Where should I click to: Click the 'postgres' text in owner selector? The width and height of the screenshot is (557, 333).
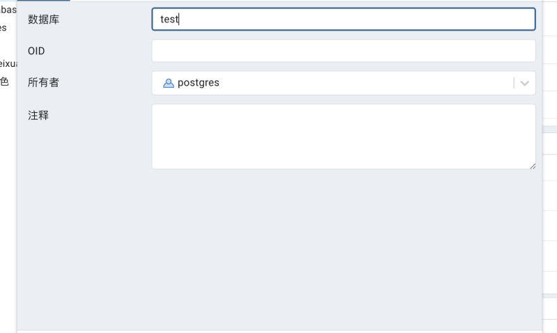click(198, 83)
